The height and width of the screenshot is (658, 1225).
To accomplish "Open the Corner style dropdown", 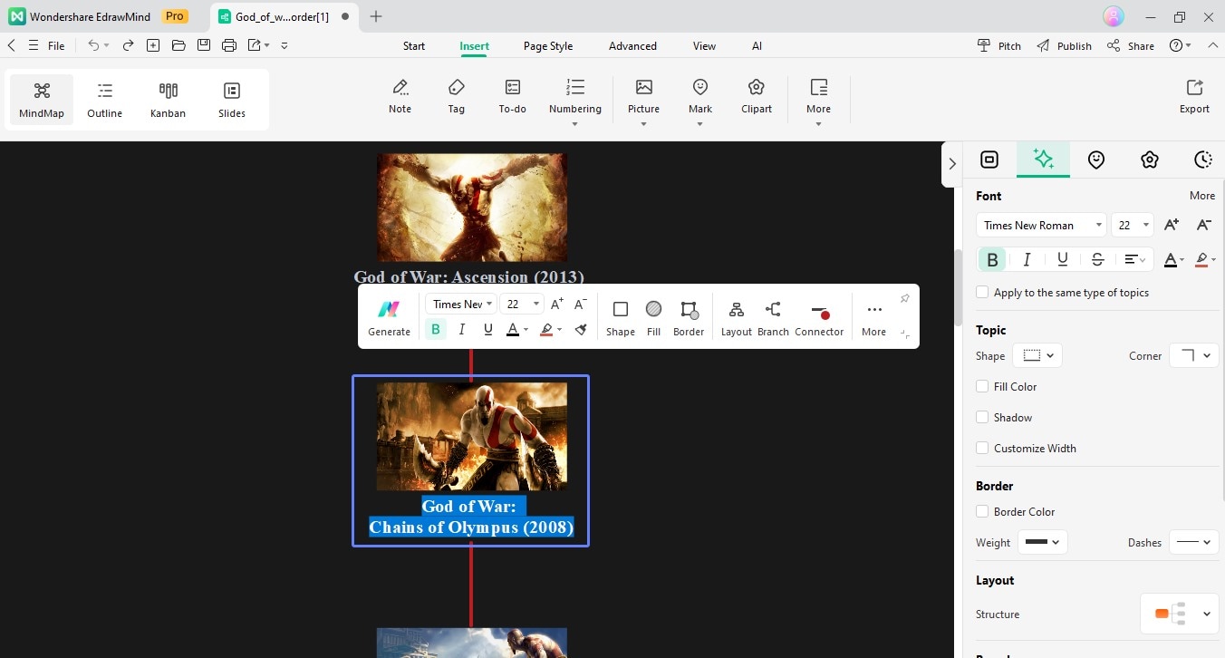I will pos(1193,356).
